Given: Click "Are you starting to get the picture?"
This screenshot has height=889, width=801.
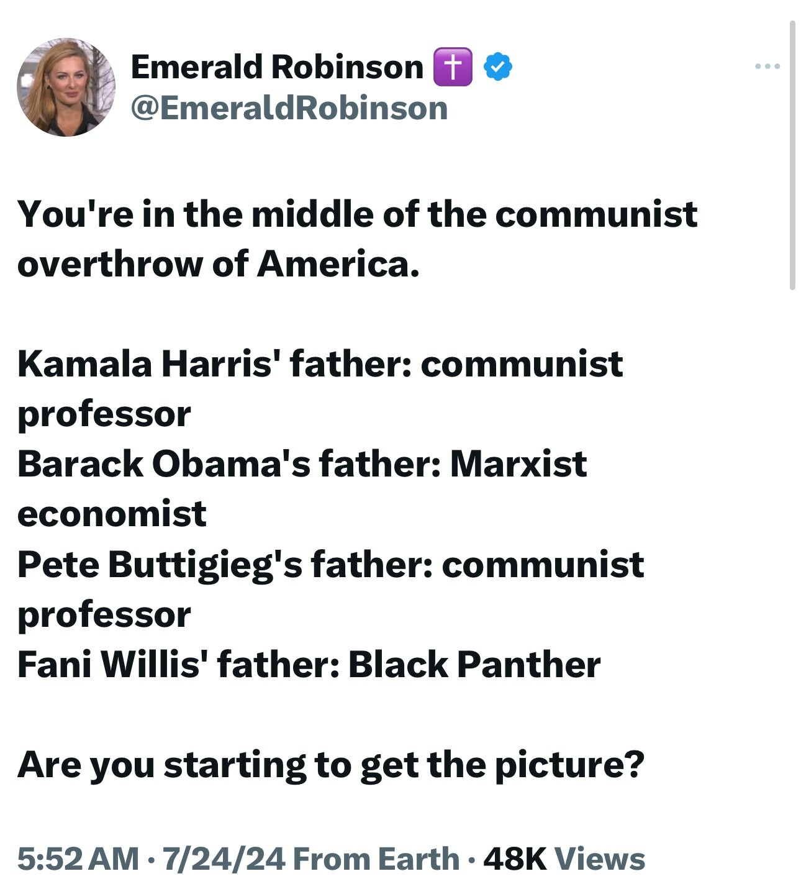Looking at the screenshot, I should 331,764.
